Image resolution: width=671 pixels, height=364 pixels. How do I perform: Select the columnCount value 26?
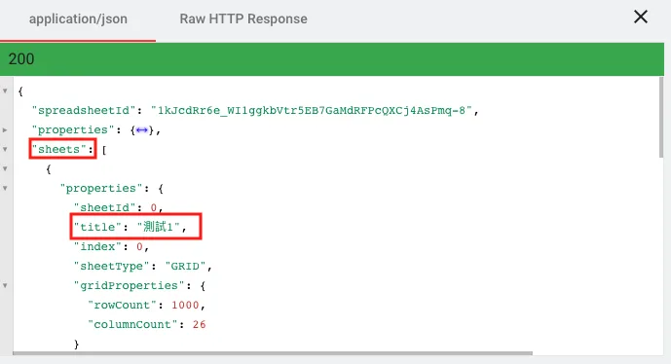pos(200,324)
